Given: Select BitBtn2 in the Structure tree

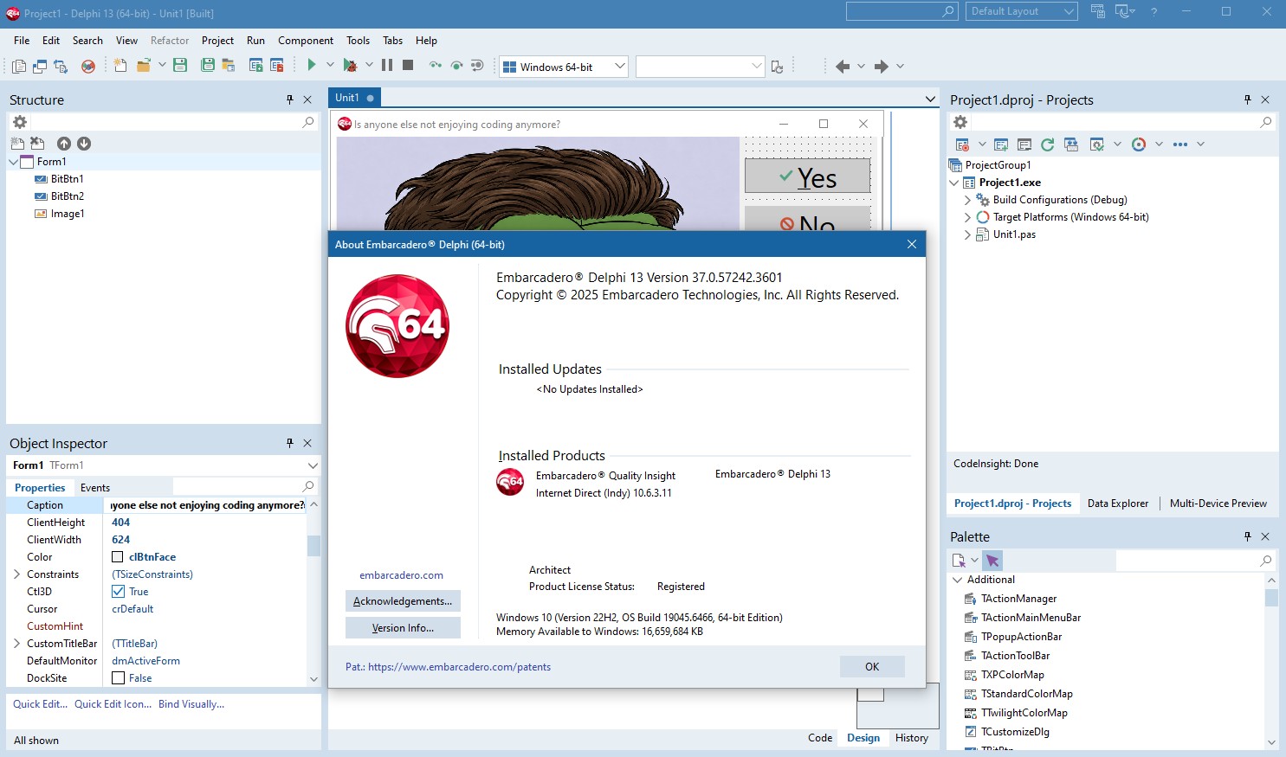Looking at the screenshot, I should pyautogui.click(x=67, y=196).
